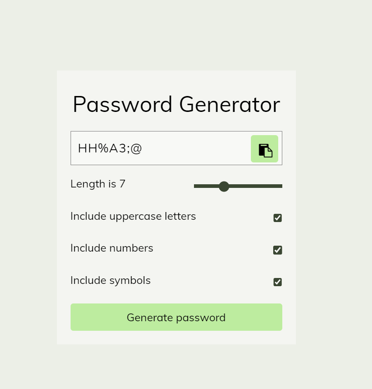Toggle the Include symbols checkbox

(277, 282)
